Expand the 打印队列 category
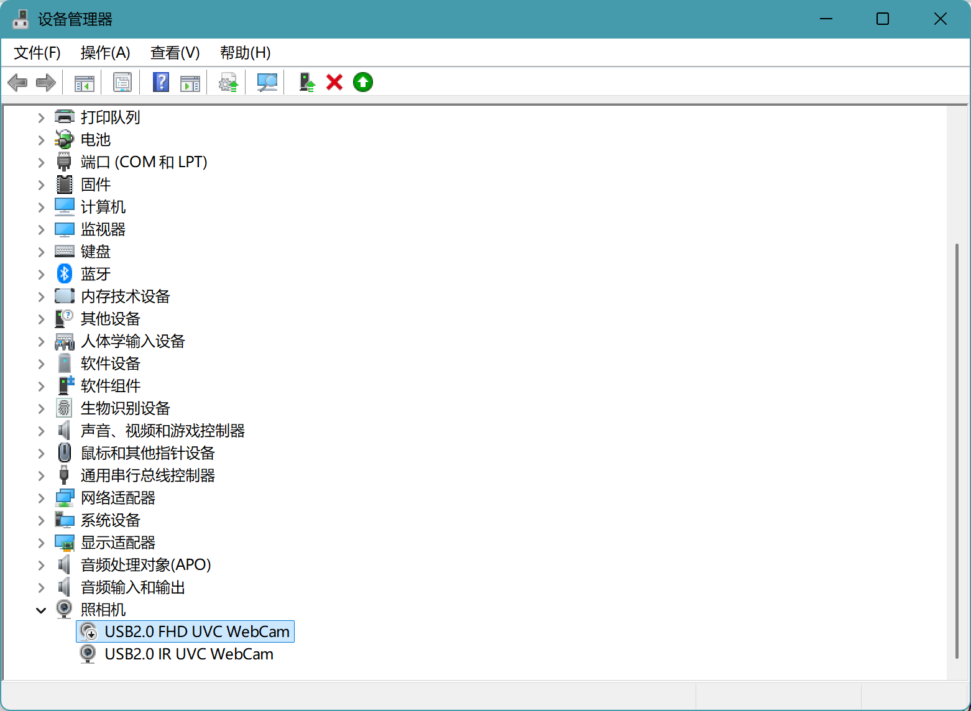 (x=41, y=117)
